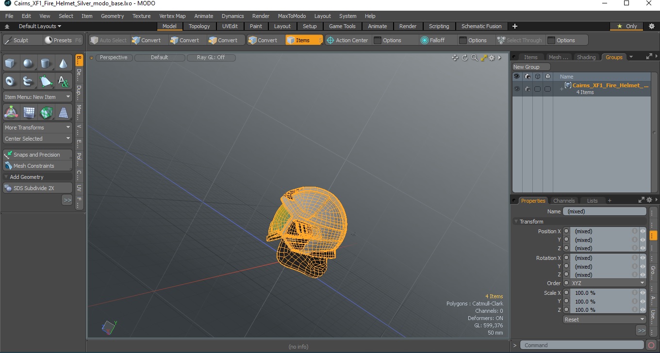Click the Items selection mode button

pos(304,40)
